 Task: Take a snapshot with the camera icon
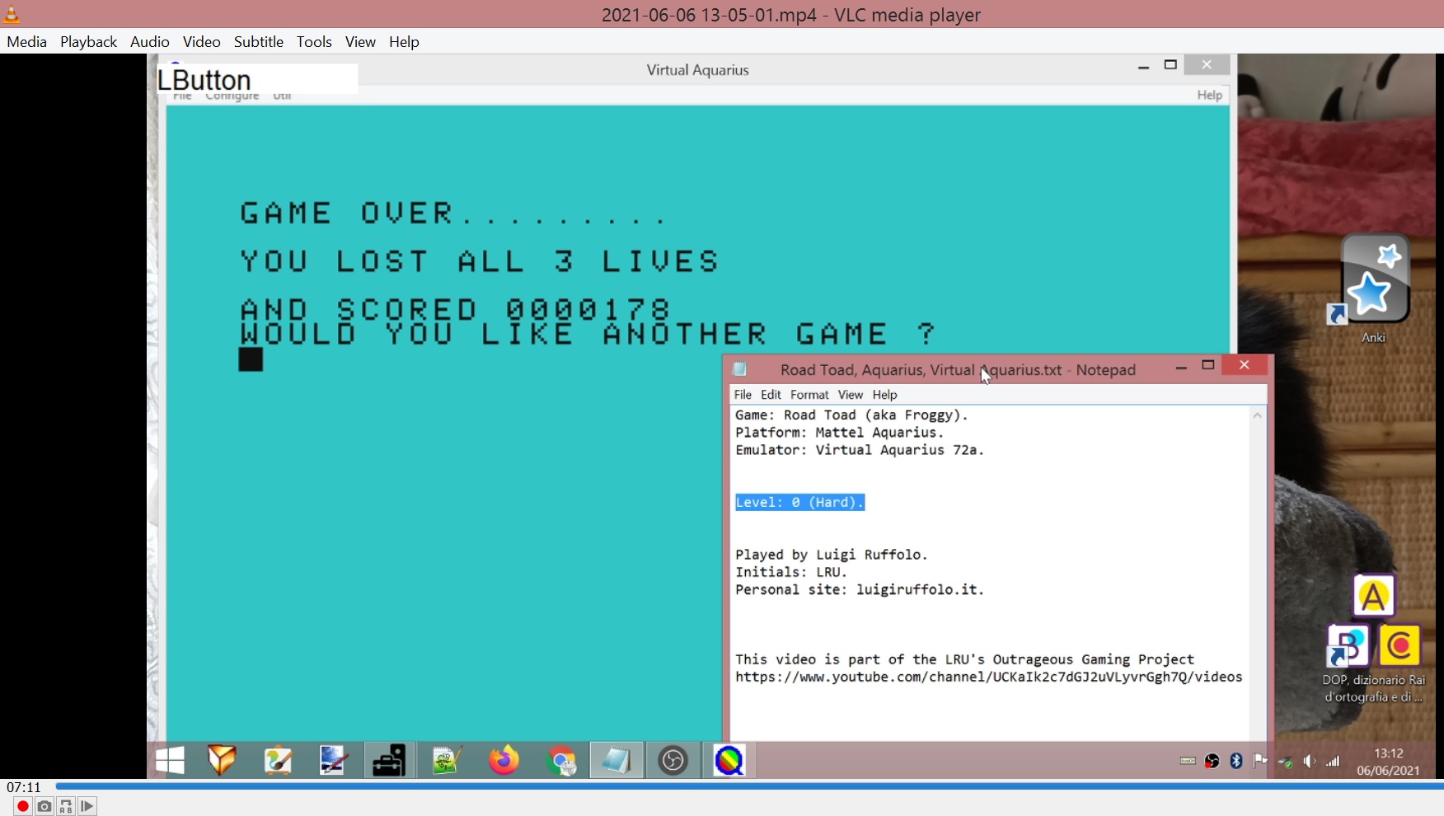pos(45,806)
